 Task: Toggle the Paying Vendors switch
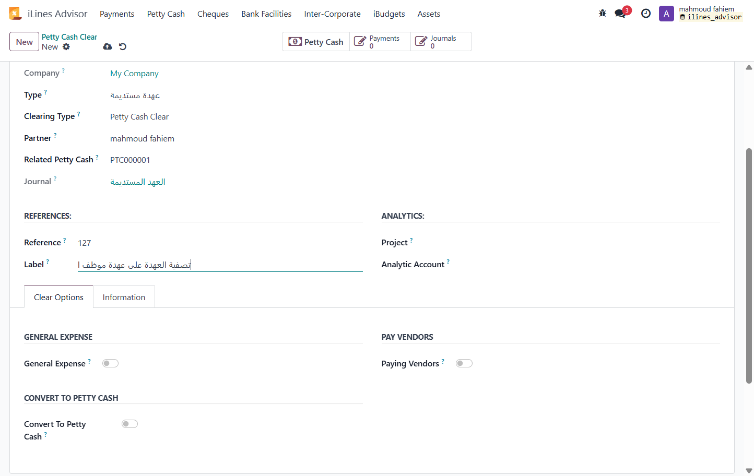(x=464, y=363)
